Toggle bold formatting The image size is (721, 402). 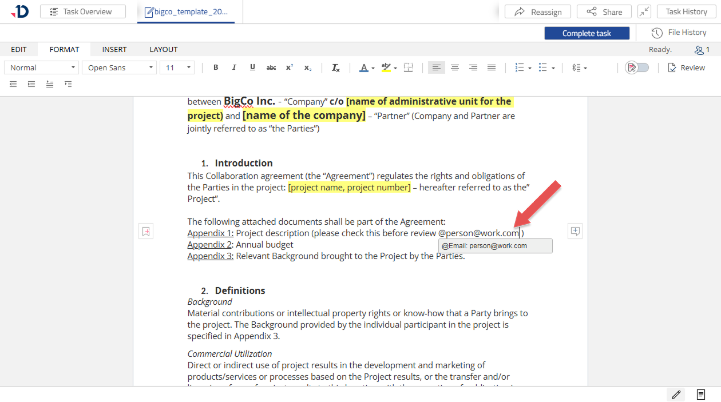click(x=216, y=67)
